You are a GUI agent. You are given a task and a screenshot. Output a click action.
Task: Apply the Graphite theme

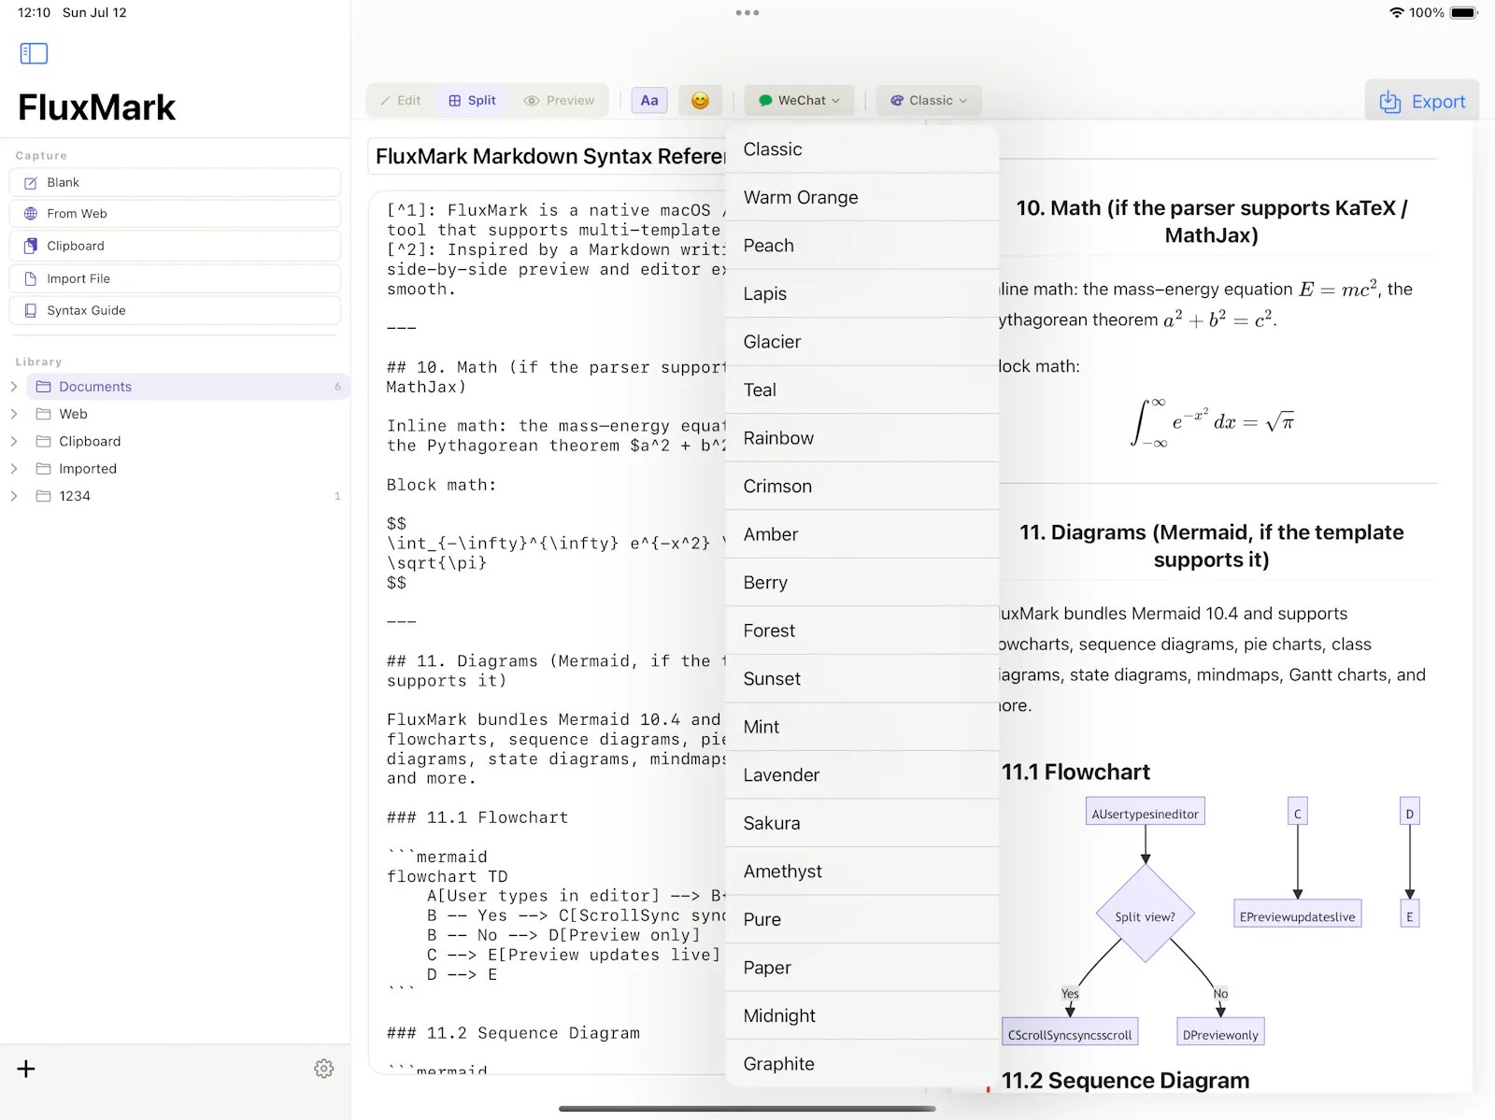[862, 1064]
